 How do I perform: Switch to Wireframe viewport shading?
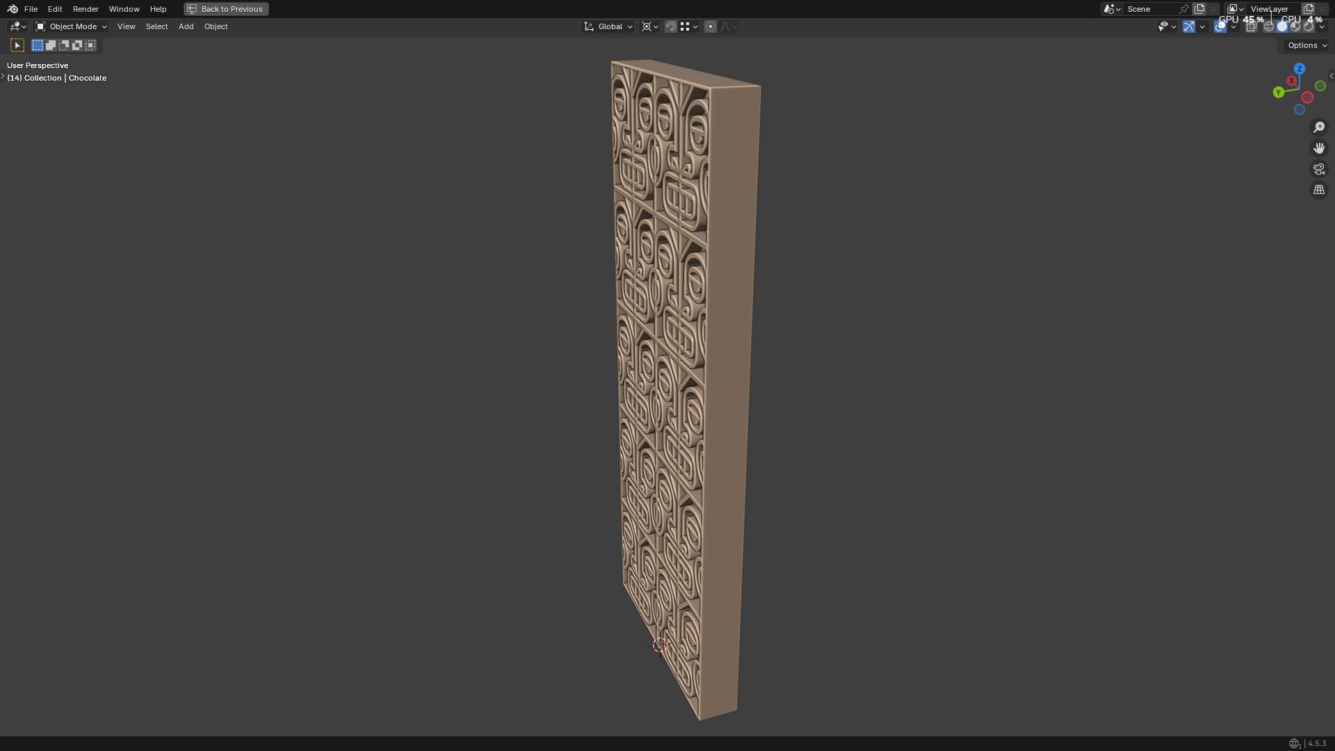(x=1269, y=26)
